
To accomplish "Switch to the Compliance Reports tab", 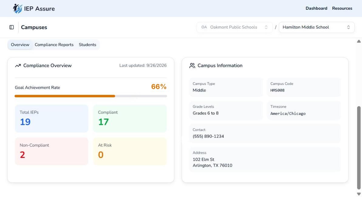I will pos(54,45).
